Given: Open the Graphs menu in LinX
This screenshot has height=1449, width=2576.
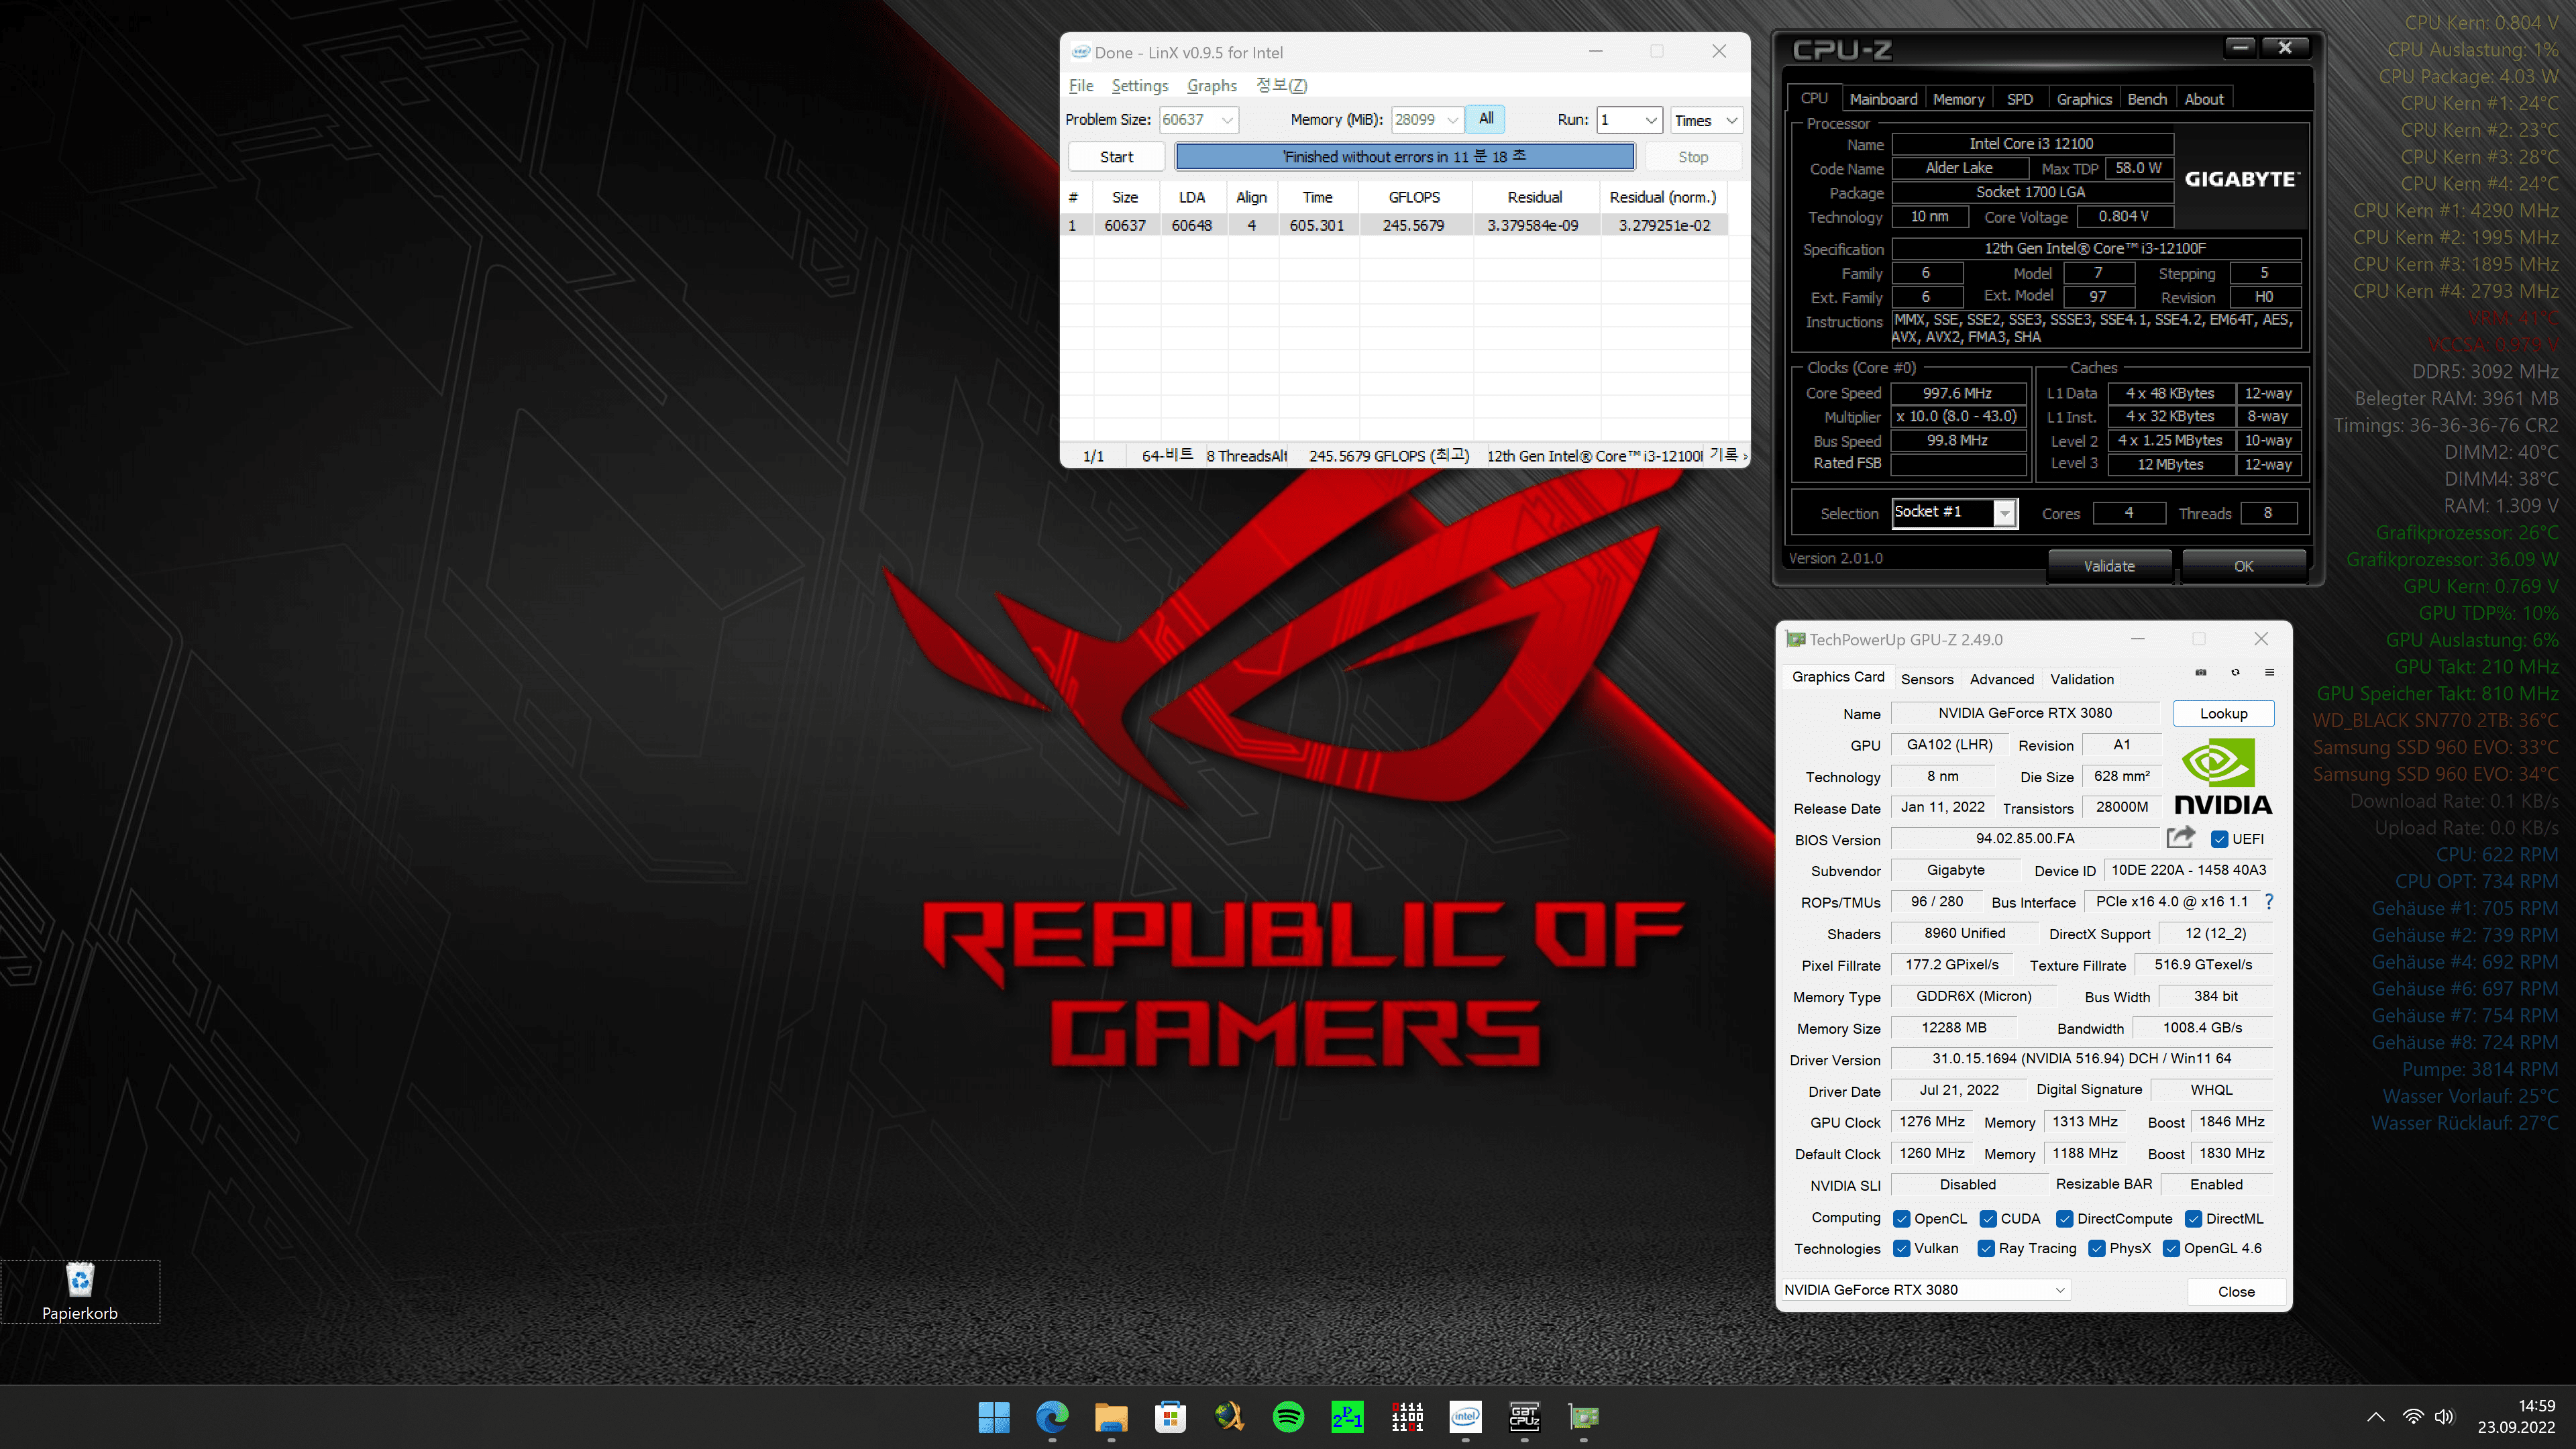Looking at the screenshot, I should click(1212, 85).
